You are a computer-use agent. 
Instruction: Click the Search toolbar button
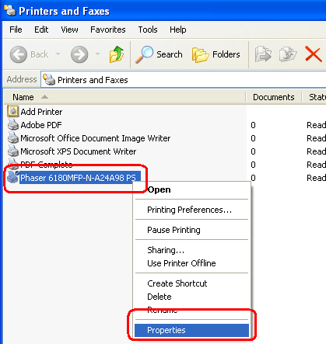[x=159, y=54]
